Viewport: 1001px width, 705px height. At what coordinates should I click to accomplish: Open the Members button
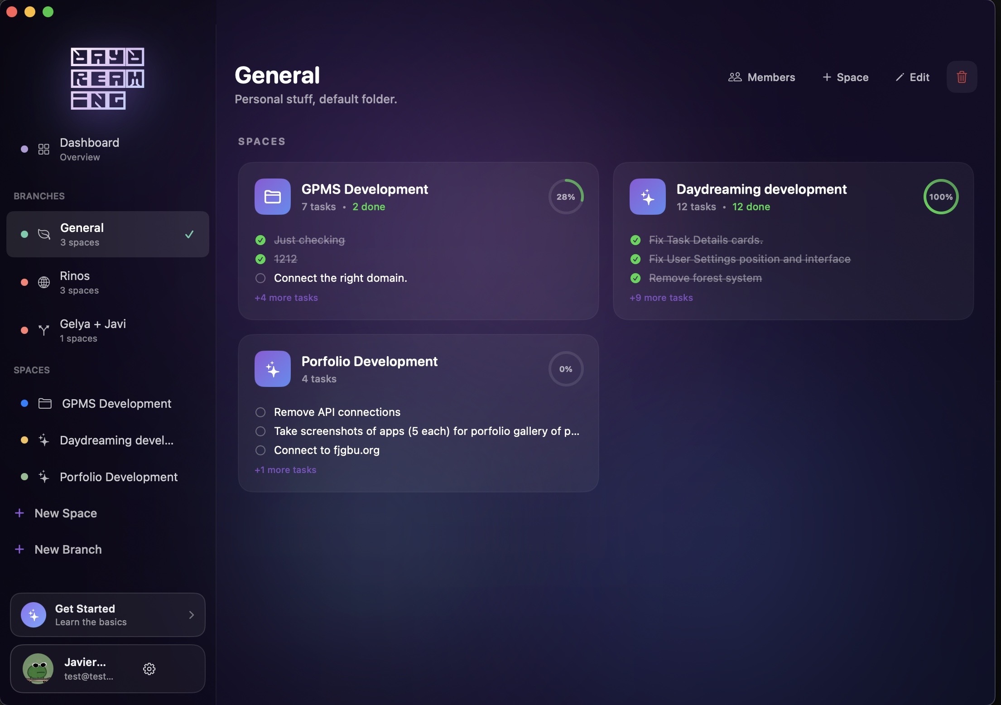tap(762, 77)
